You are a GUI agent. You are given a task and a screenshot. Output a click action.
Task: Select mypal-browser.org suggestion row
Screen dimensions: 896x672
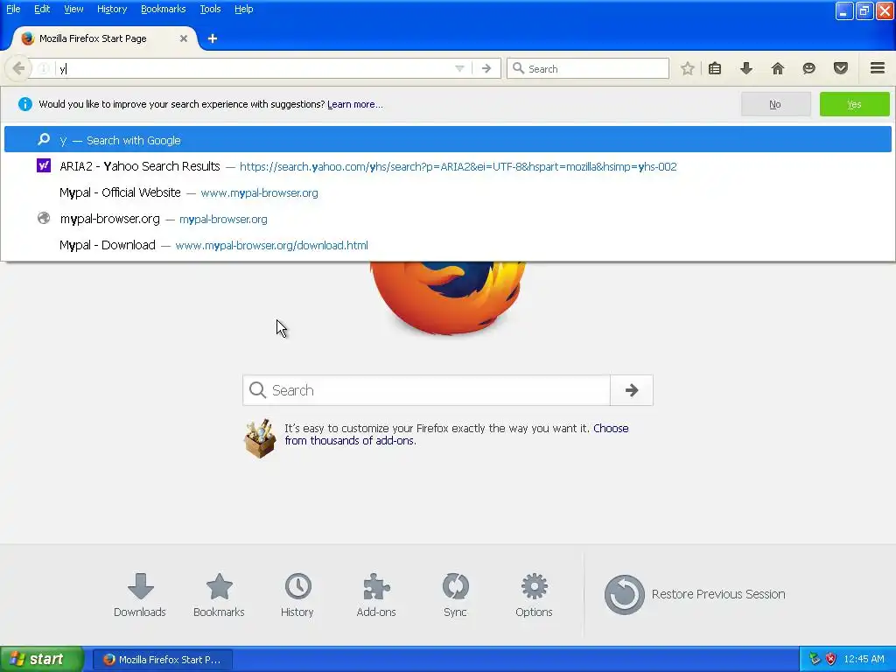[447, 219]
